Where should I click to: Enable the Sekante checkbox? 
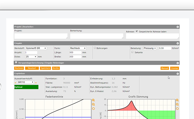click(132, 52)
